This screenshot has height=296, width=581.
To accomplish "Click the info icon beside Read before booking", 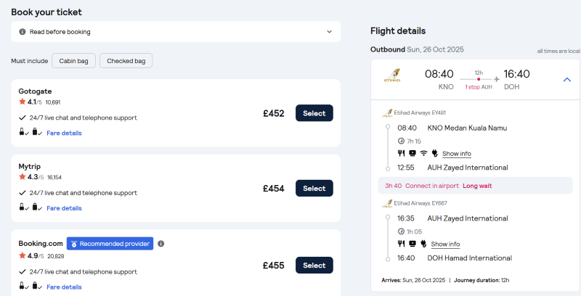I will click(23, 32).
